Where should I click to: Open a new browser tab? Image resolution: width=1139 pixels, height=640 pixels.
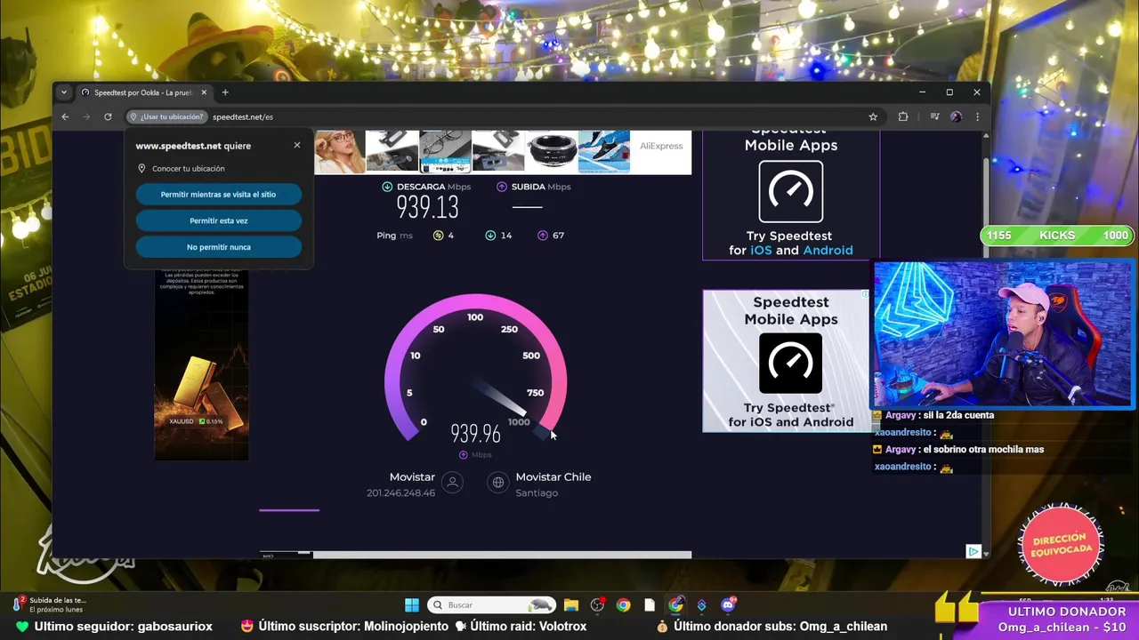coord(225,92)
